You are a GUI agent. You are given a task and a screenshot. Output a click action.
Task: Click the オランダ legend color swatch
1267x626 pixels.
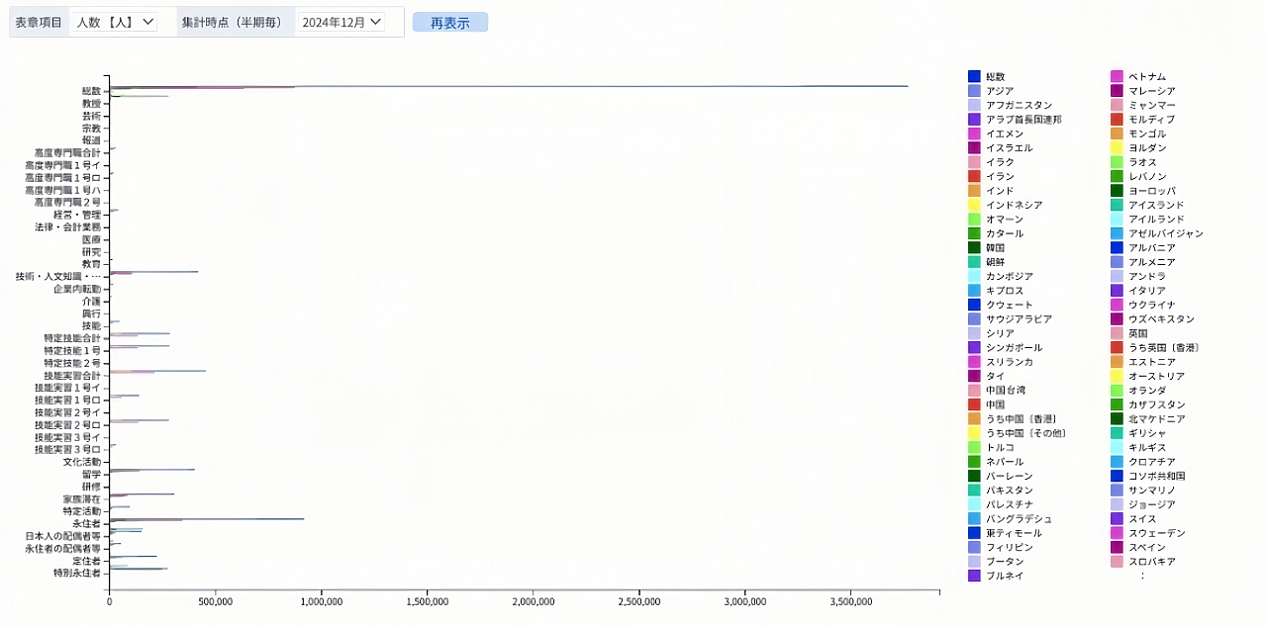(1117, 391)
